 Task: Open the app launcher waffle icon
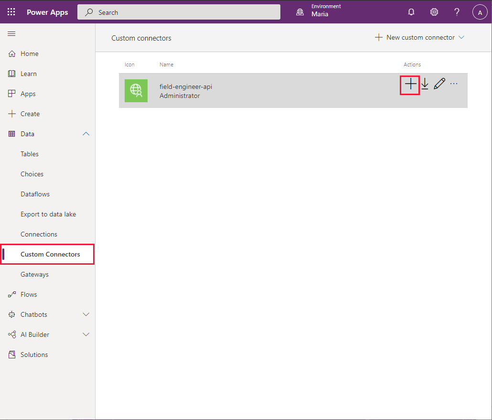click(x=11, y=12)
